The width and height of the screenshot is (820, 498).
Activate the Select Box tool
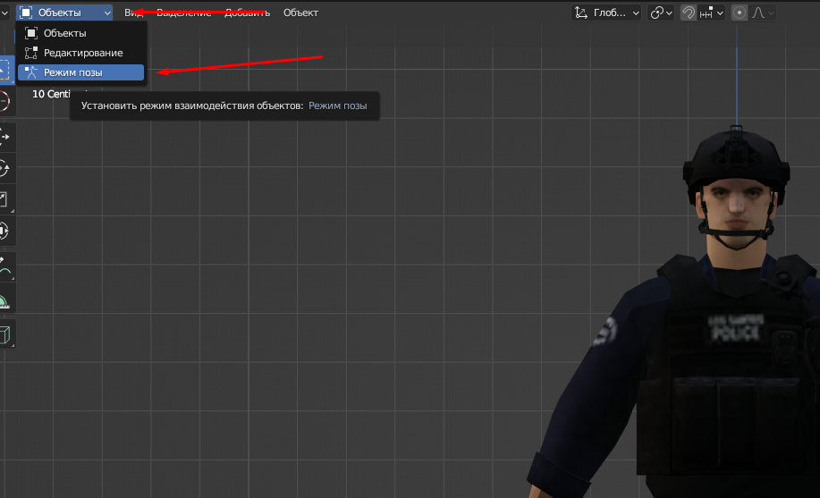pyautogui.click(x=4, y=70)
